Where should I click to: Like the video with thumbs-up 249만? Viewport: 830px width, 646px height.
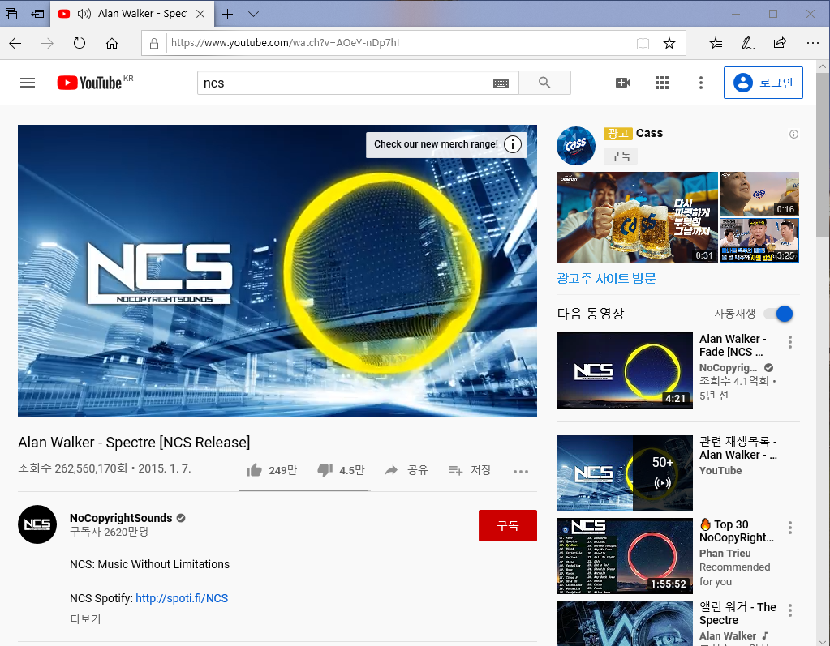tap(272, 470)
